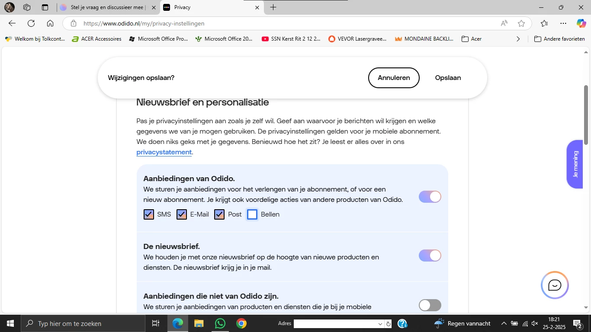Uncheck the Post checkbox
The width and height of the screenshot is (591, 332).
click(219, 214)
